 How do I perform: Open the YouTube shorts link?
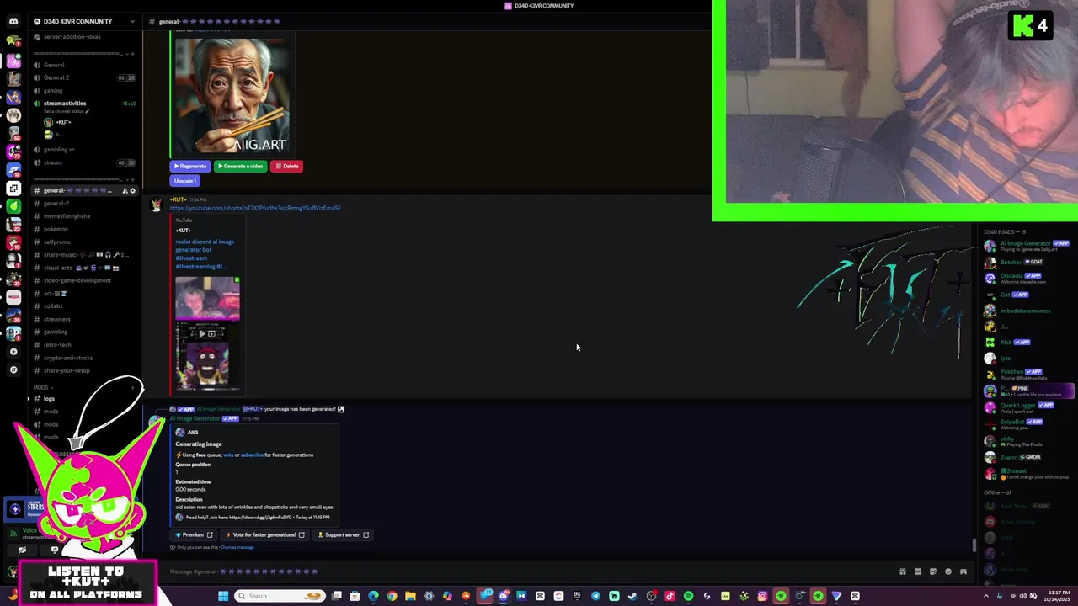click(x=255, y=208)
